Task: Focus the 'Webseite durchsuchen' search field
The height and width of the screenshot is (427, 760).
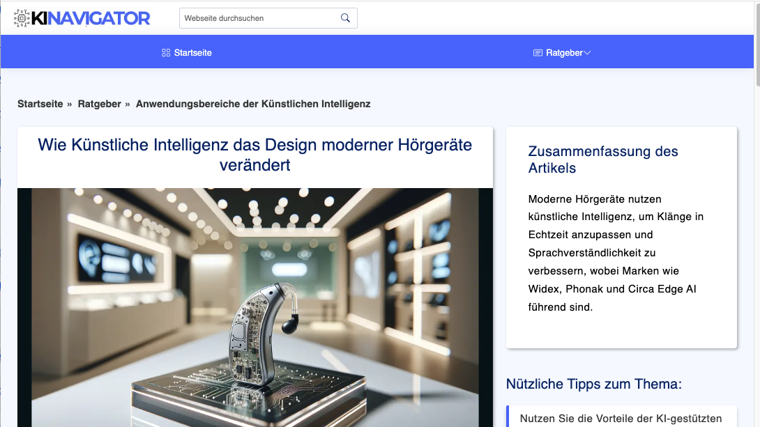Action: 258,18
